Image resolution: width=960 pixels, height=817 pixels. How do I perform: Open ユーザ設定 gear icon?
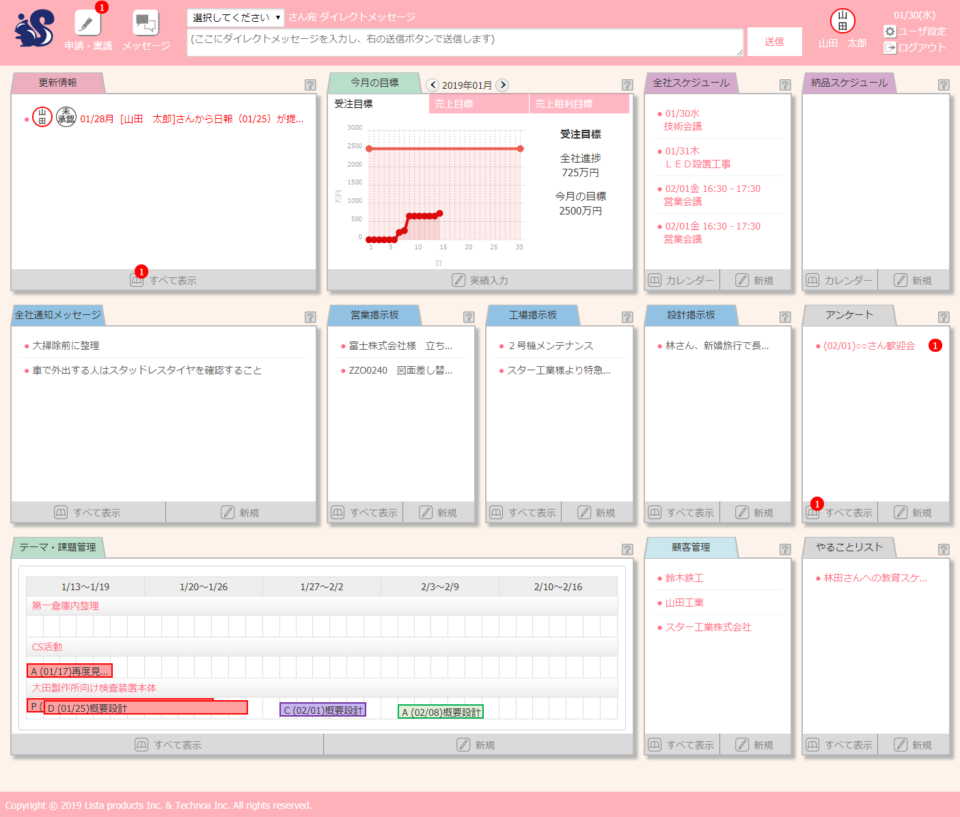890,31
